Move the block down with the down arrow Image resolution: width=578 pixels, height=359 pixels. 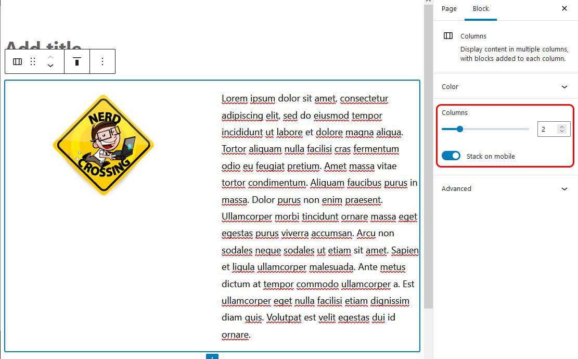pyautogui.click(x=50, y=66)
